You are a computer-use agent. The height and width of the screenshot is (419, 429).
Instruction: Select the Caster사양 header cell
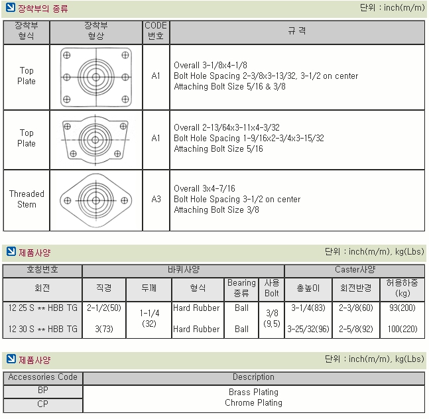point(355,270)
